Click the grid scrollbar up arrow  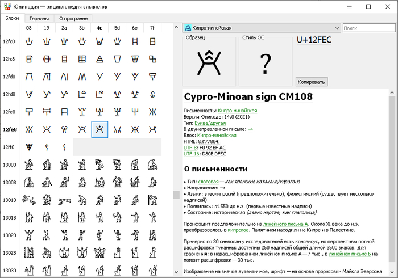[x=176, y=27]
